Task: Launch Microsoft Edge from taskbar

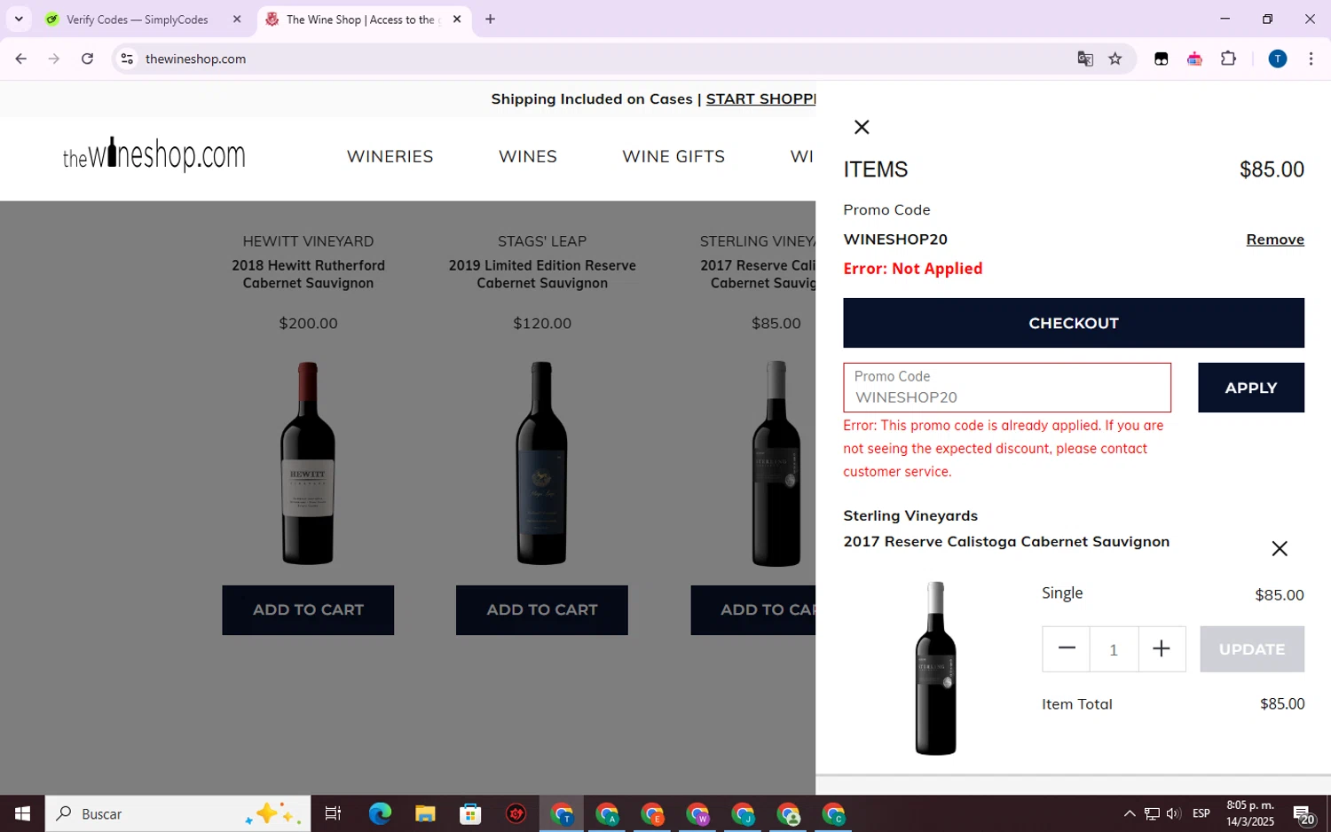Action: 380,813
